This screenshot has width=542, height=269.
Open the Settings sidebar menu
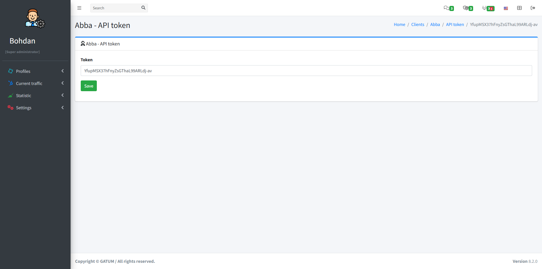click(24, 108)
